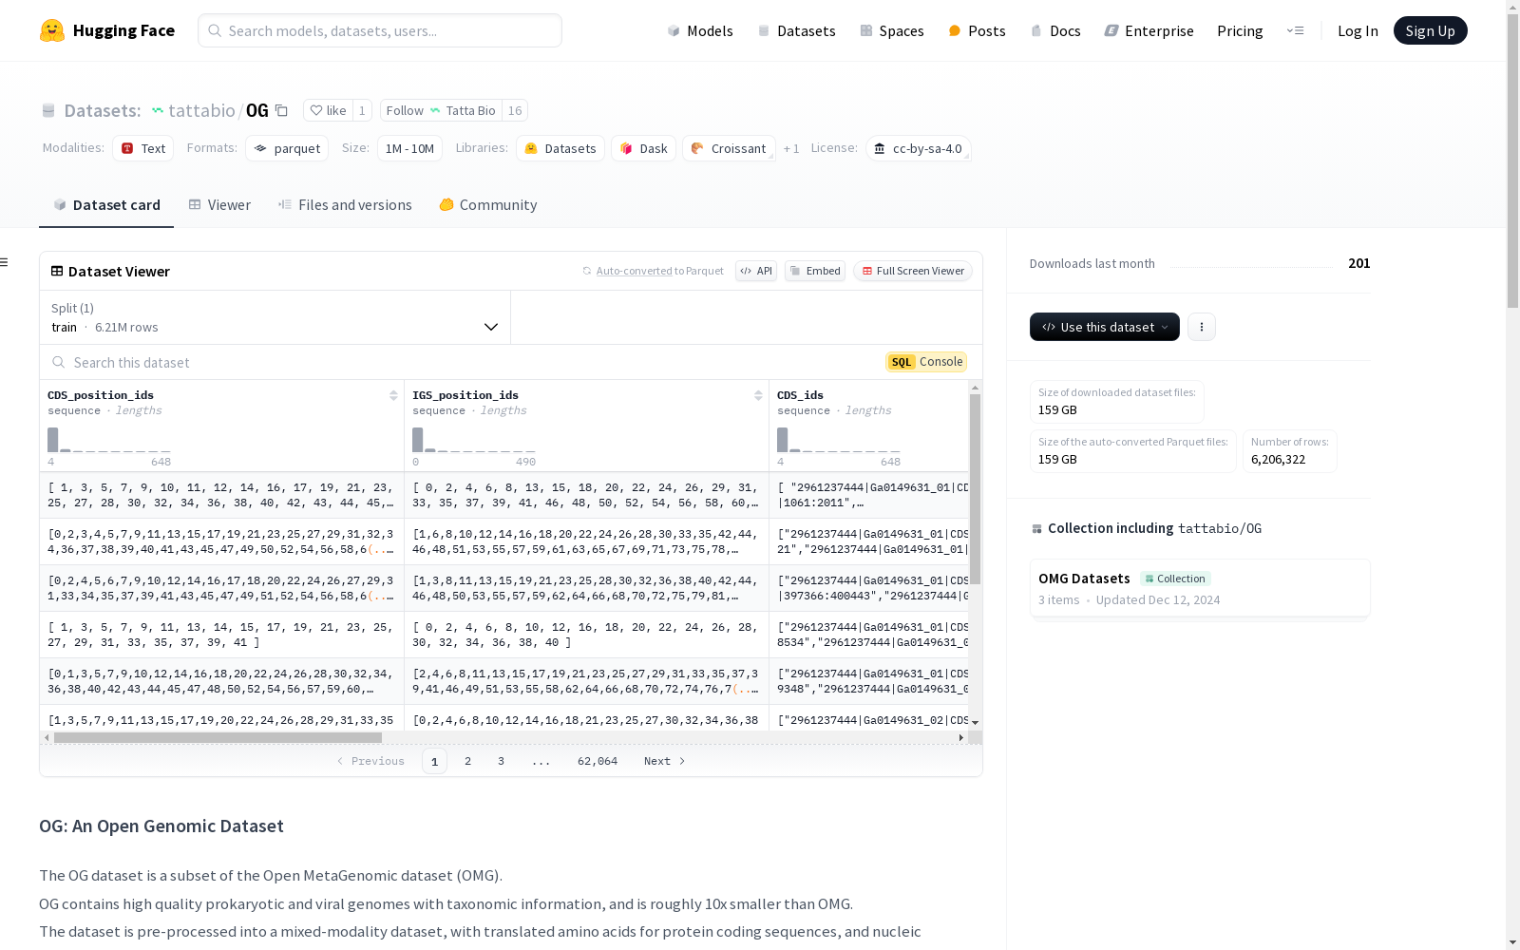Click the CDS_ids lengths histogram
The height and width of the screenshot is (950, 1520).
[x=839, y=440]
